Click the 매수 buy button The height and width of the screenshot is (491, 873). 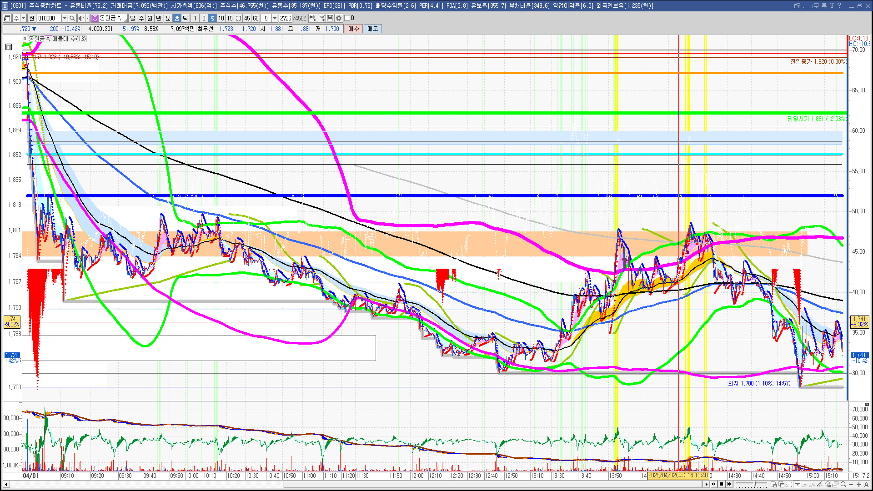tap(354, 29)
